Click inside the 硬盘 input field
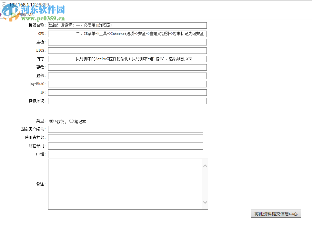This screenshot has width=312, height=227. click(127, 67)
